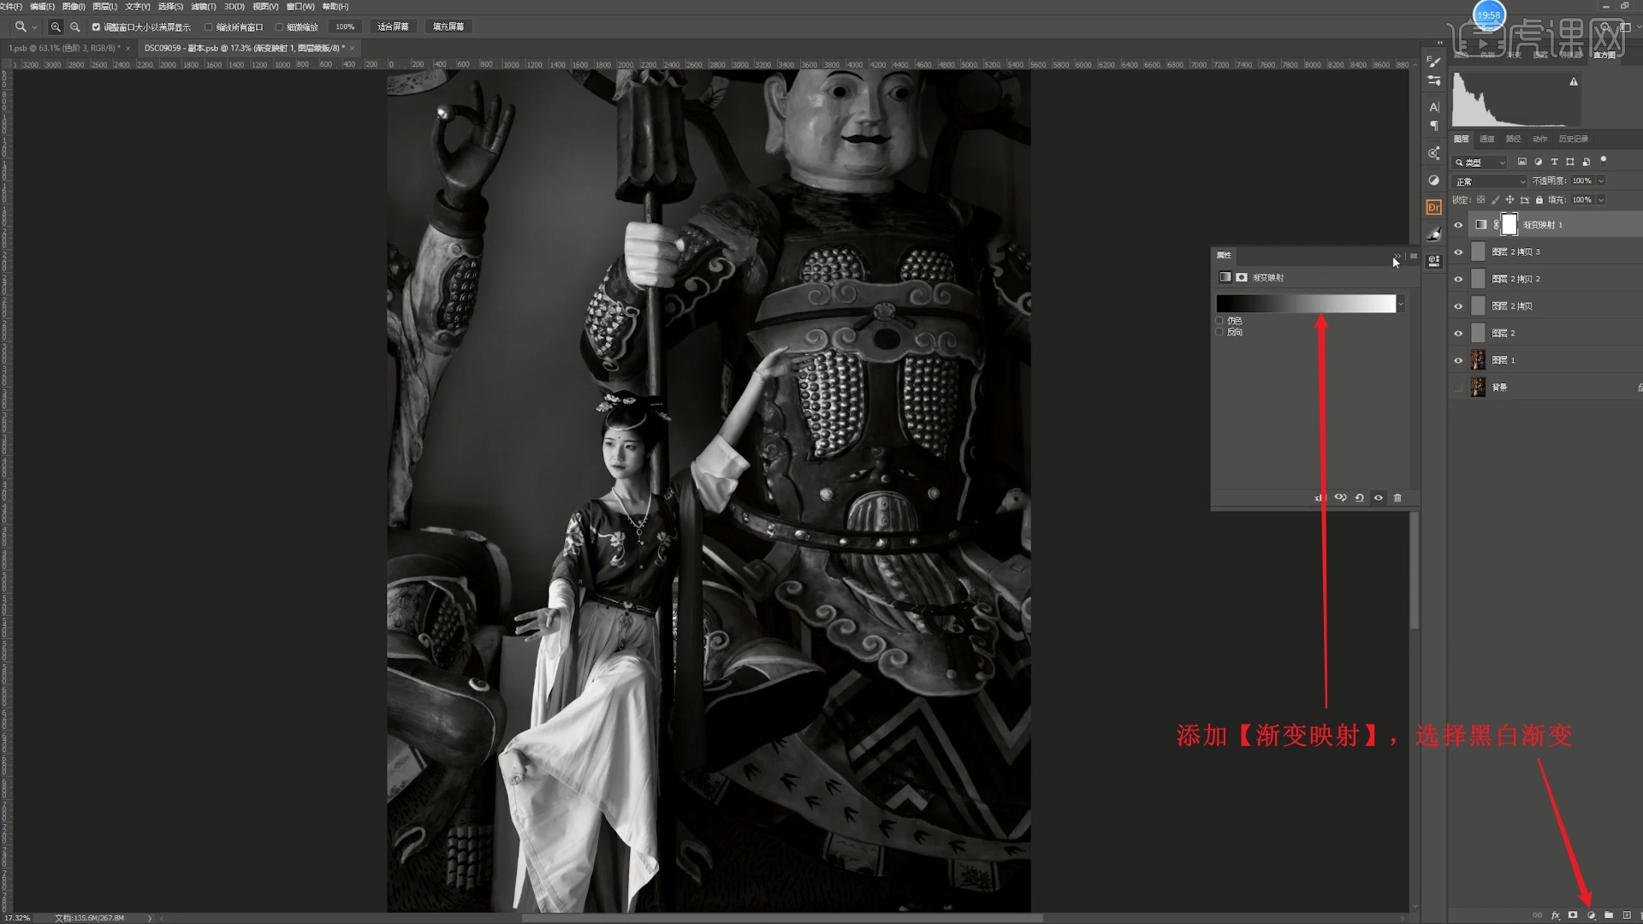
Task: Click the lock all layers padlock icon
Action: 1539,200
